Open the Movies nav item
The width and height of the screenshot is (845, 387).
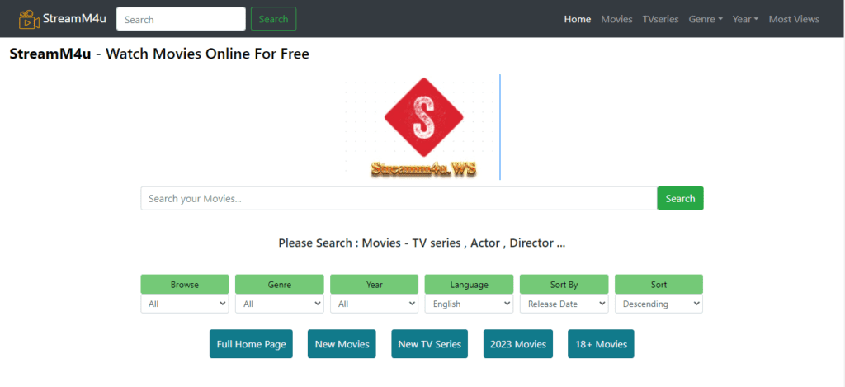coord(616,19)
